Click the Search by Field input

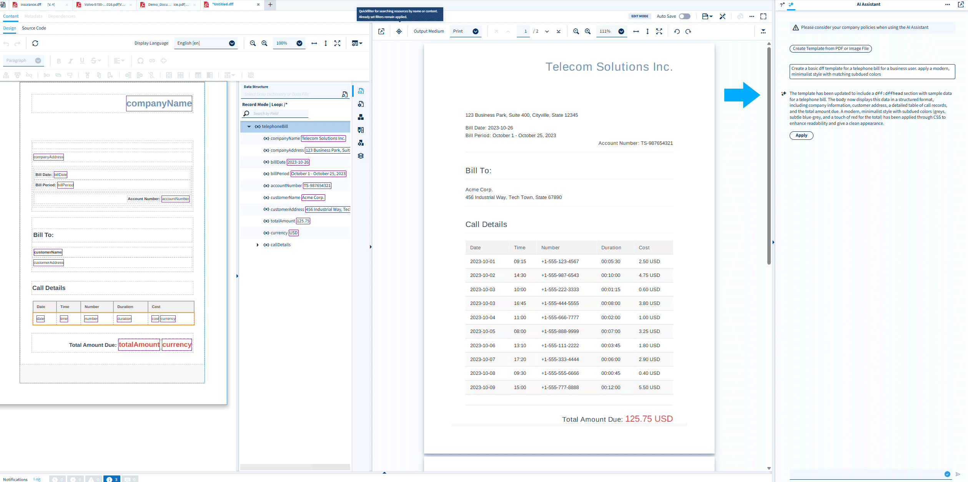pyautogui.click(x=280, y=114)
